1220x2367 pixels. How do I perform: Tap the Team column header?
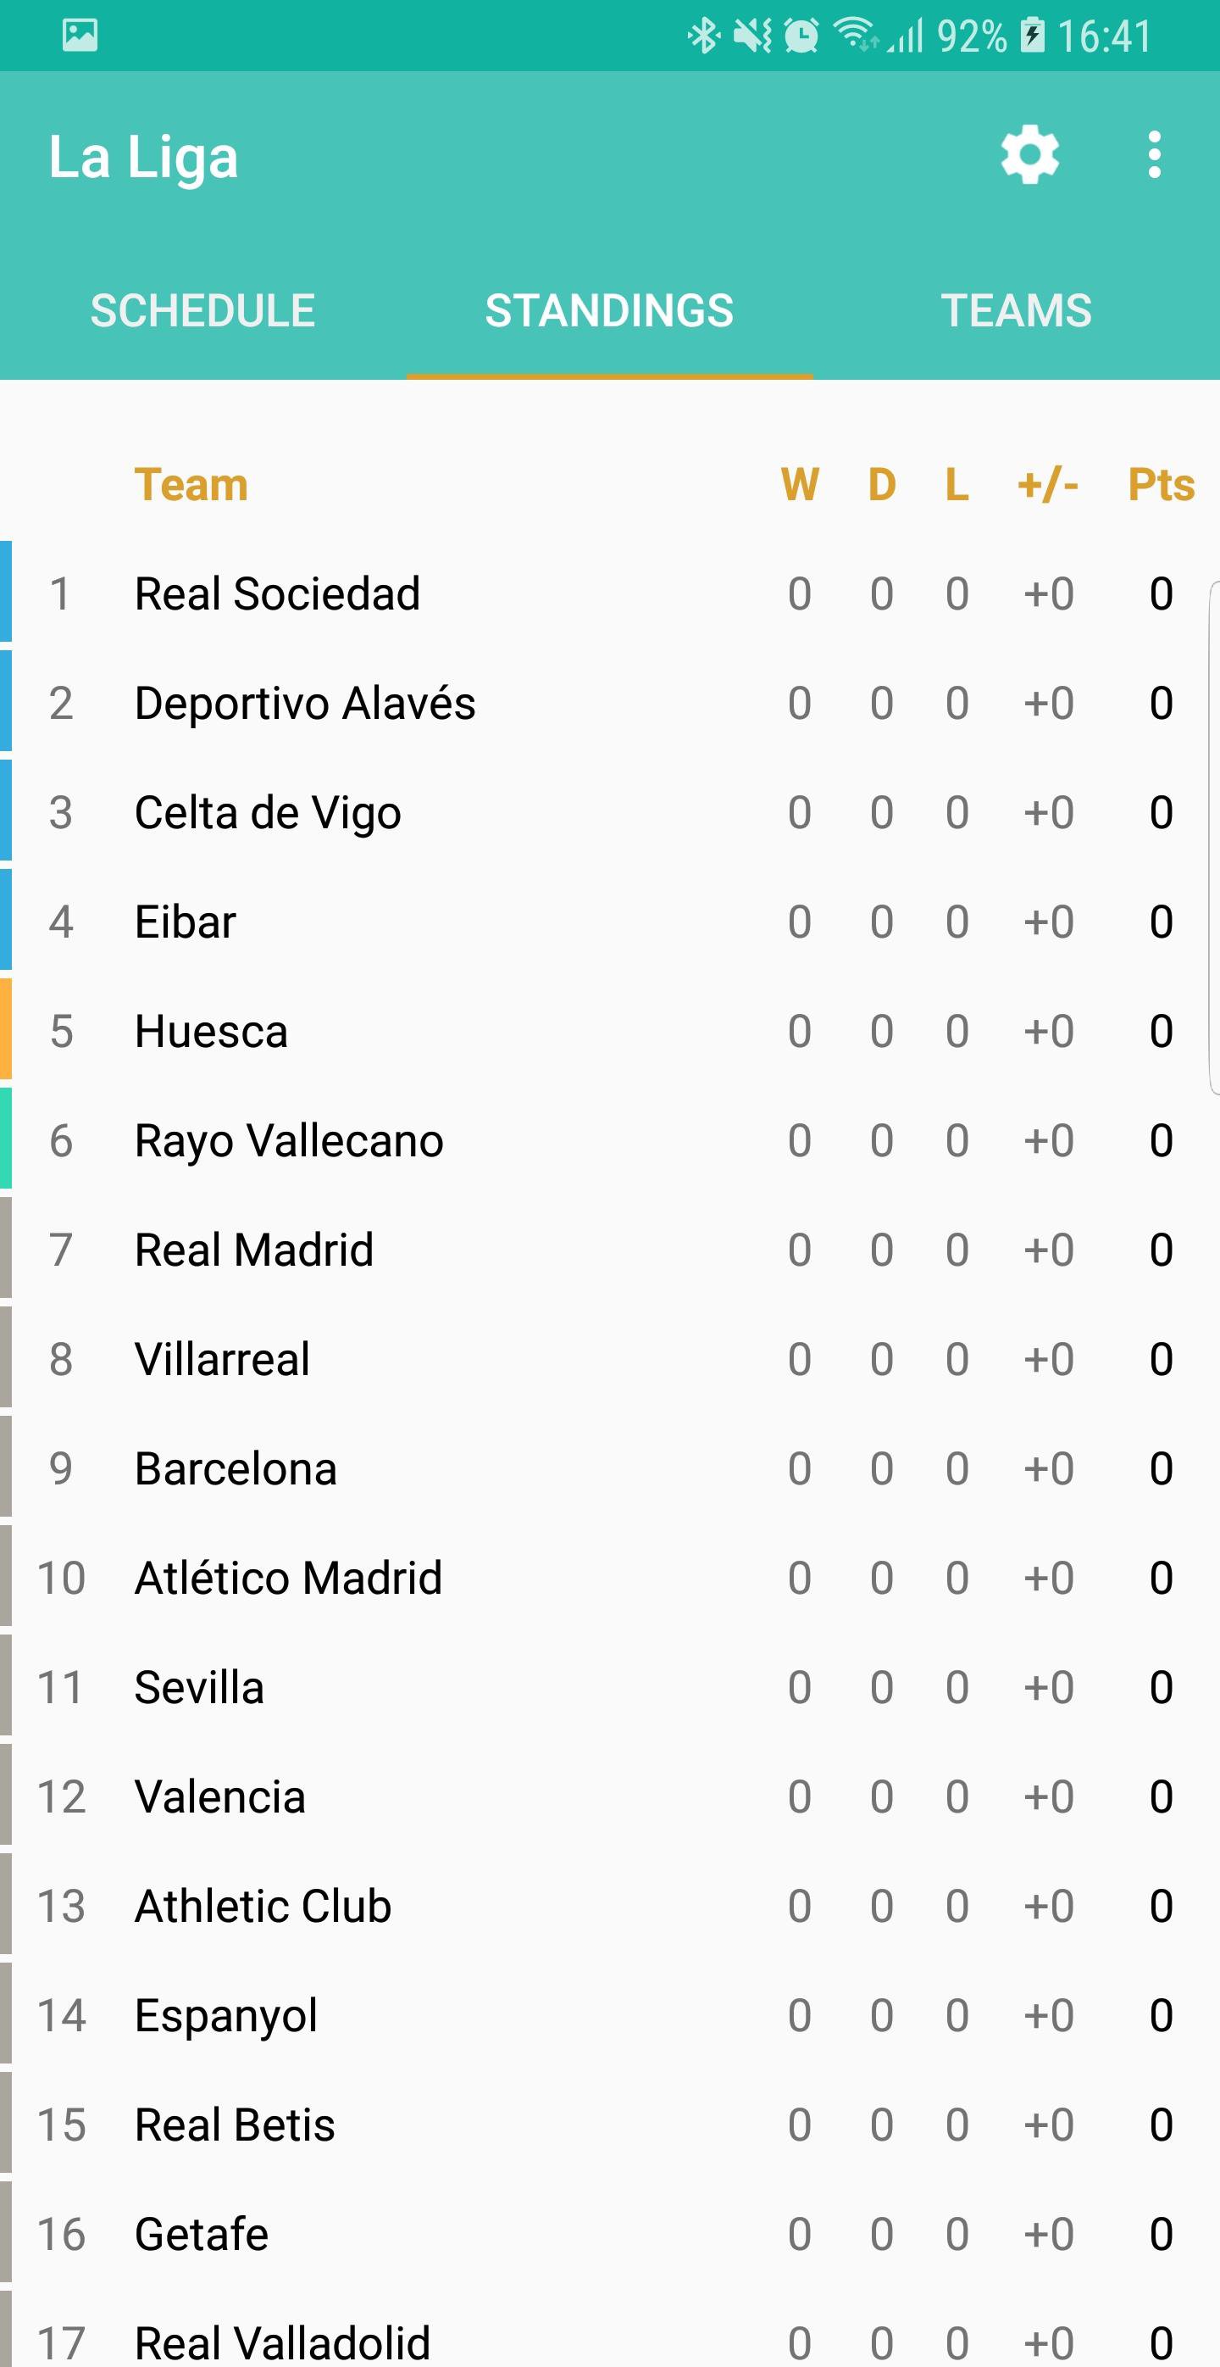(x=191, y=484)
